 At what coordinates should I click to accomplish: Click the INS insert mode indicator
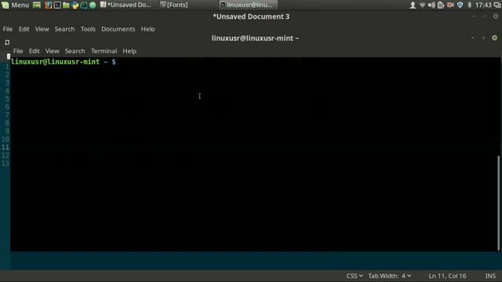(x=490, y=276)
